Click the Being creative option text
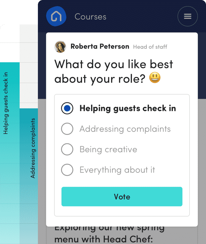The image size is (206, 244). click(109, 149)
